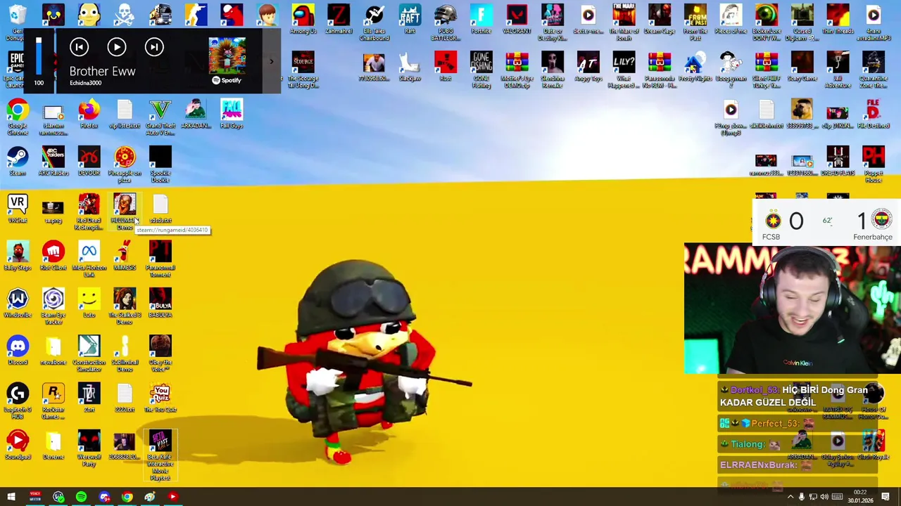Select the Fortnite desktop shortcut
901x506 pixels.
pos(481,20)
